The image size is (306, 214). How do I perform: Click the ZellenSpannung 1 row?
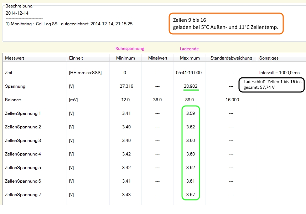(x=23, y=113)
